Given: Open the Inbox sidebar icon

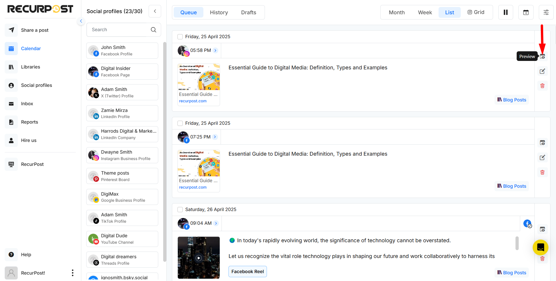Looking at the screenshot, I should (11, 103).
